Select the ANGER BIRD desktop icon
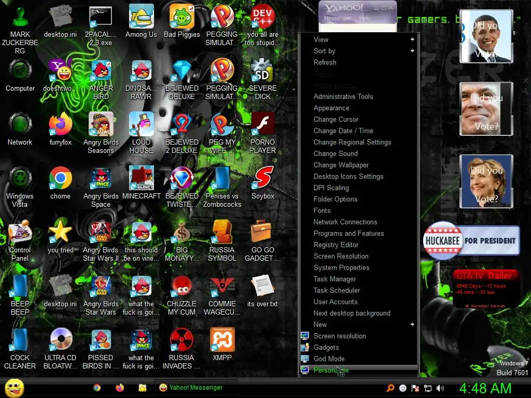Screen dimensions: 531x398 pyautogui.click(x=101, y=79)
